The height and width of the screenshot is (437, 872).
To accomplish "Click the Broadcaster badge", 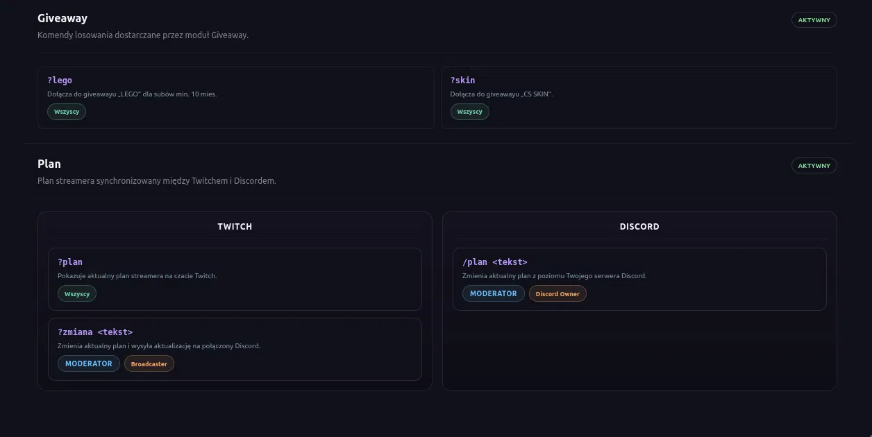I will (x=149, y=363).
